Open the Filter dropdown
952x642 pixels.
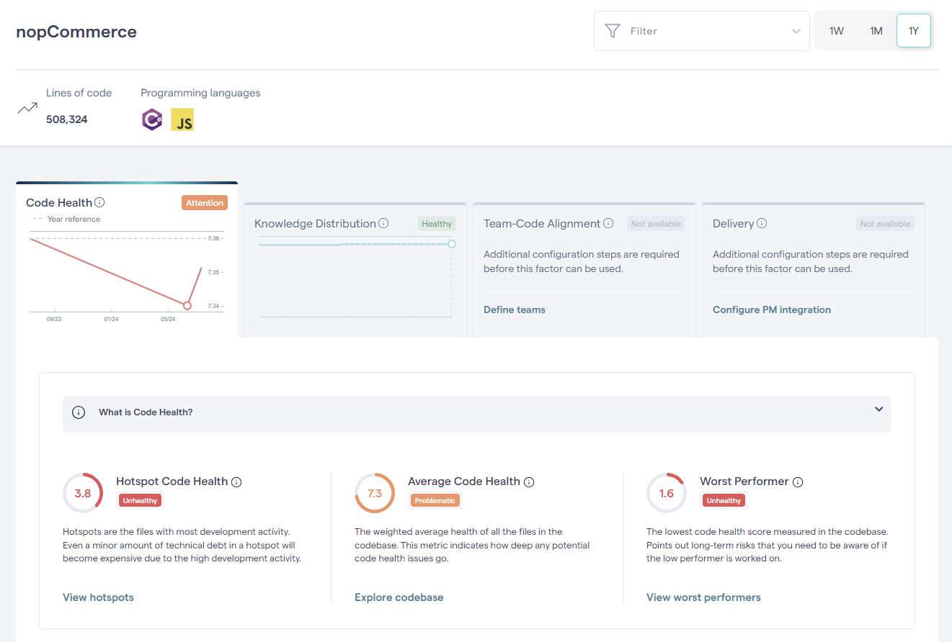click(702, 31)
